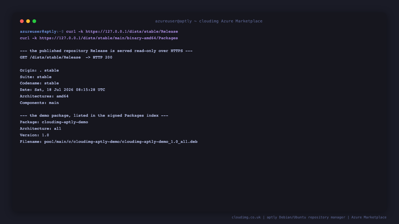Click the 'Suite: stable' line
The height and width of the screenshot is (224, 399).
tap(36, 77)
